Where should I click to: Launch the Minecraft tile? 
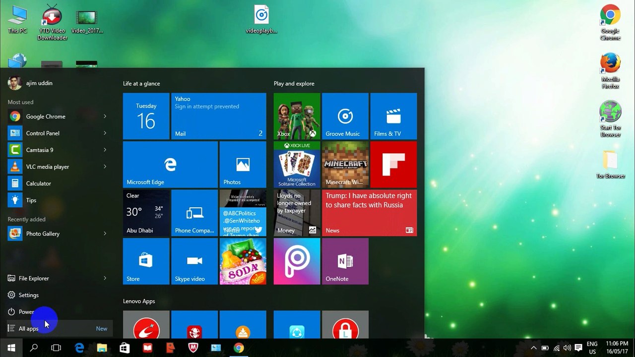pos(345,165)
